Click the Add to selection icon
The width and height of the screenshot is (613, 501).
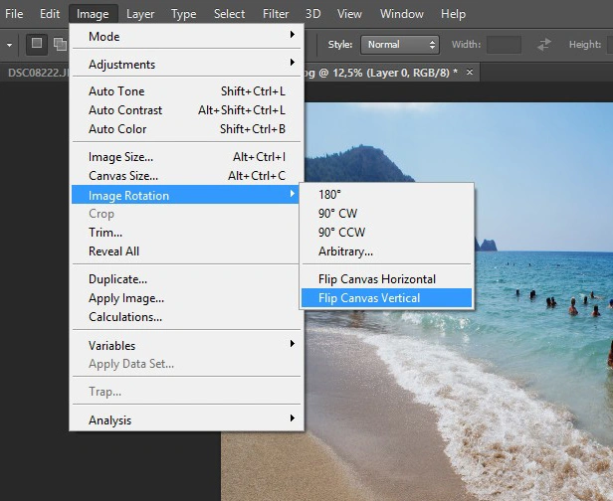(60, 44)
